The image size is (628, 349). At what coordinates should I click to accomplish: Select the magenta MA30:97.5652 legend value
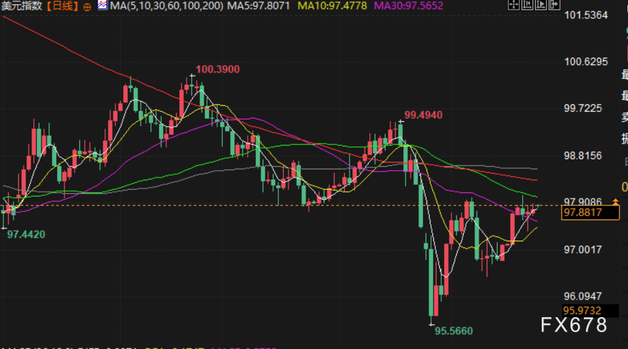tap(409, 5)
